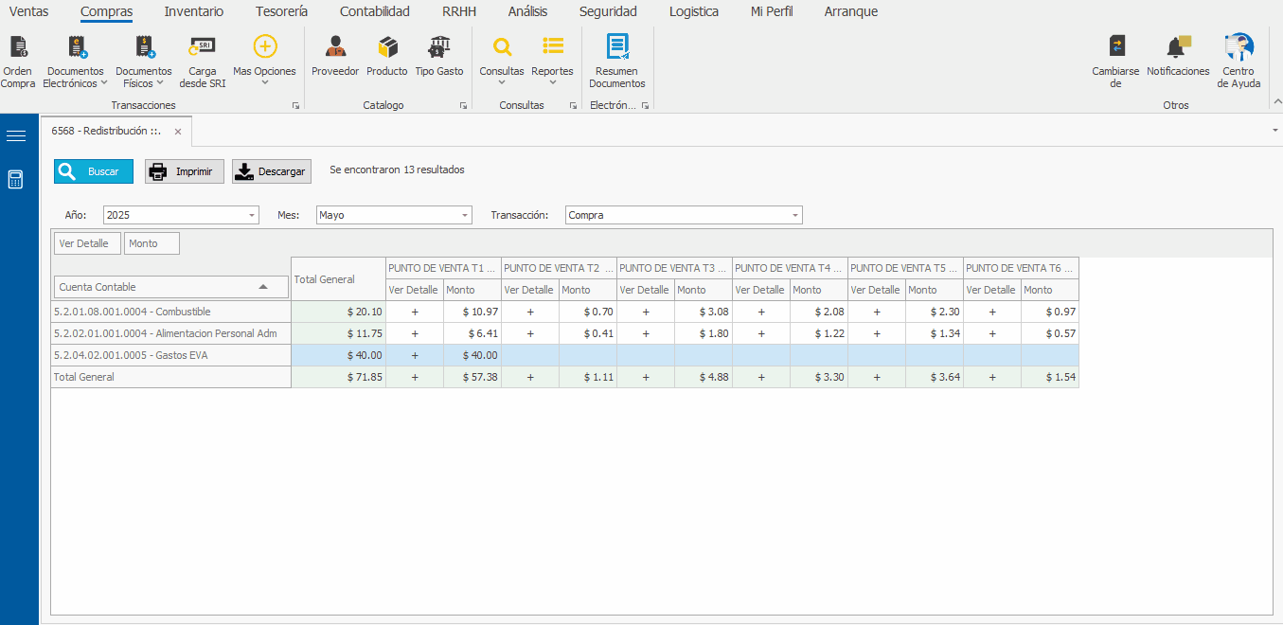This screenshot has width=1283, height=625.
Task: Expand T5 detail for Total General row
Action: [877, 377]
